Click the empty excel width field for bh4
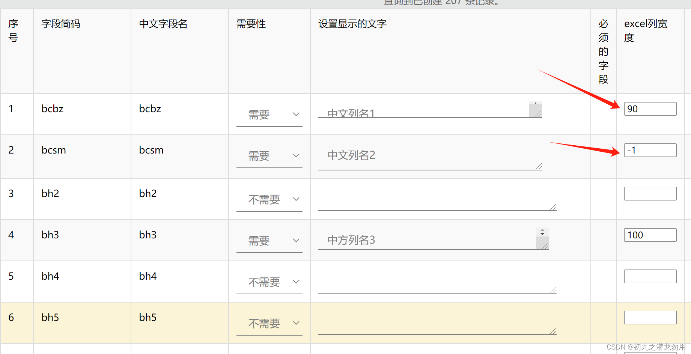Screen dimensions: 691x354 tap(650, 276)
